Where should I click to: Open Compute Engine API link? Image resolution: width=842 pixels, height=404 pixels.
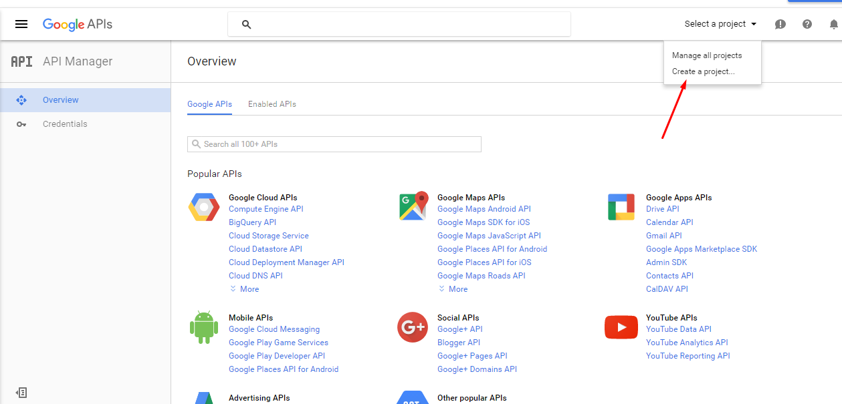[x=266, y=209]
